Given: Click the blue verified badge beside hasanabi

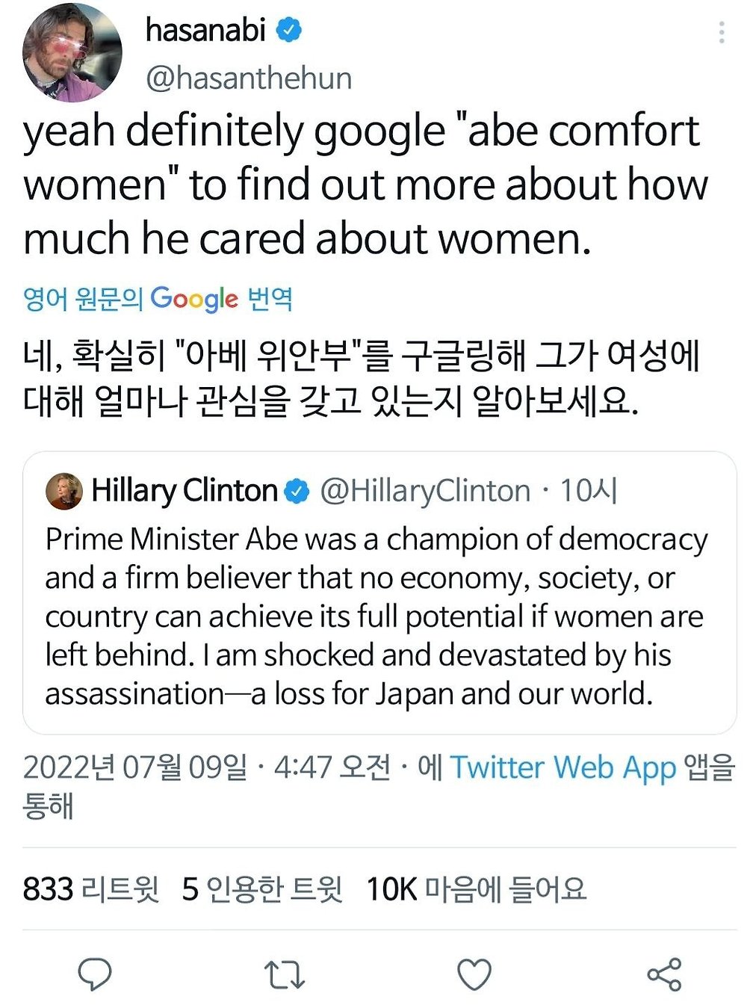Looking at the screenshot, I should click(x=289, y=31).
